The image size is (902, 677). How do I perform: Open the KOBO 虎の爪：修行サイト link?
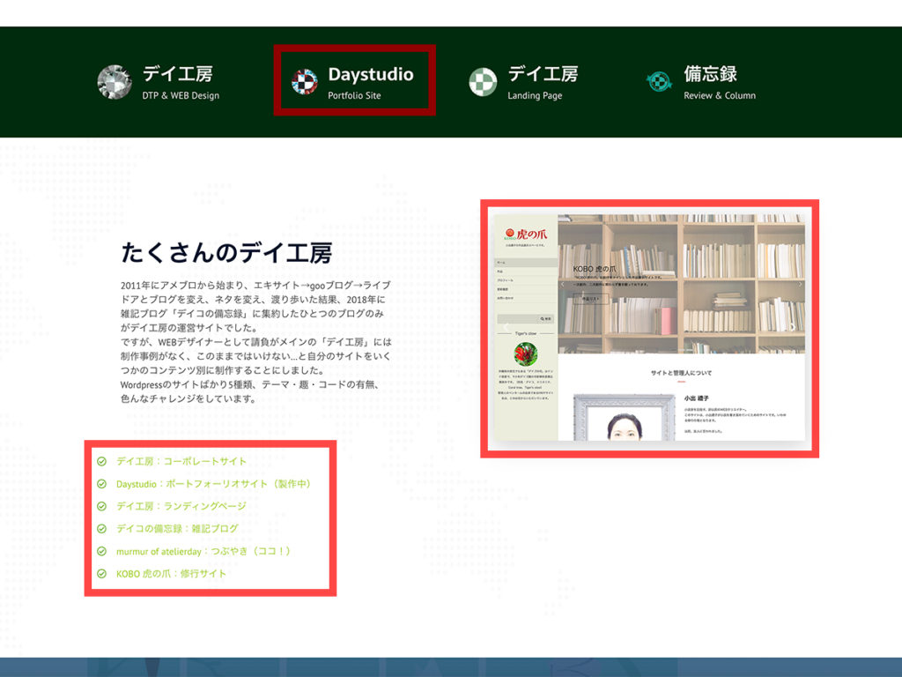[x=172, y=573]
